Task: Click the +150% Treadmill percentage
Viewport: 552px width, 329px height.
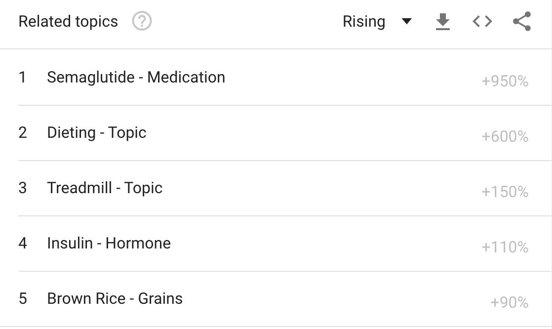Action: pyautogui.click(x=505, y=192)
